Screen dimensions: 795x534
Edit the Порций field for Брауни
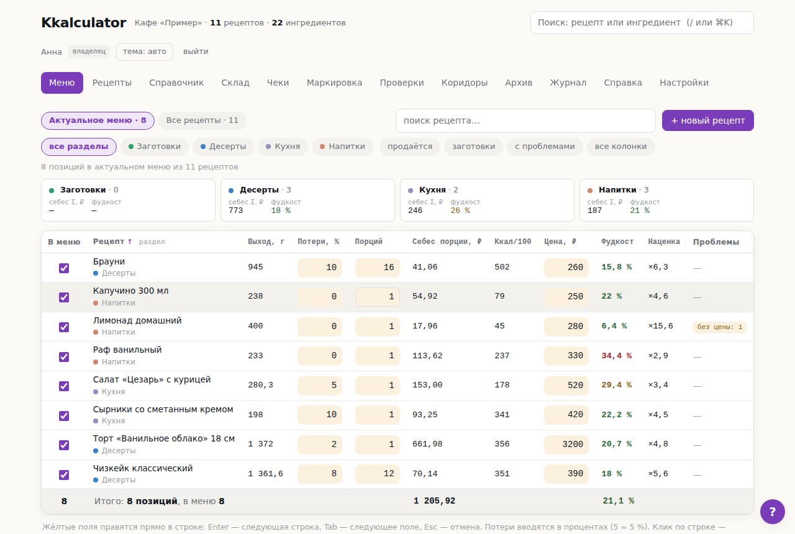378,268
